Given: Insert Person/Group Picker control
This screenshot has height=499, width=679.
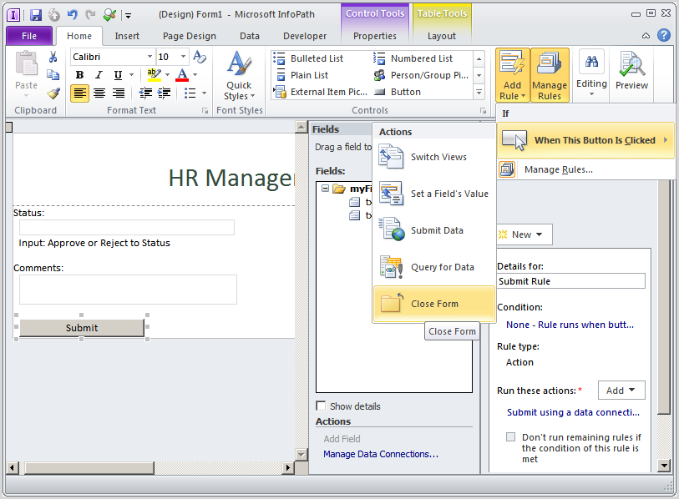Looking at the screenshot, I should (421, 75).
